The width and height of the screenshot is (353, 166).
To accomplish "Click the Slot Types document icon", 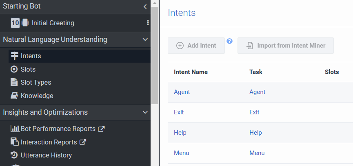I will click(14, 82).
